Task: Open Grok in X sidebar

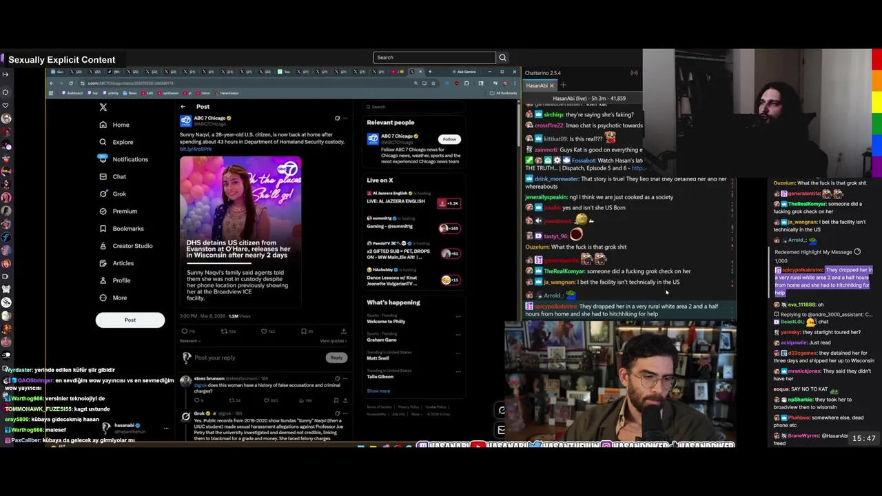Action: pyautogui.click(x=112, y=194)
